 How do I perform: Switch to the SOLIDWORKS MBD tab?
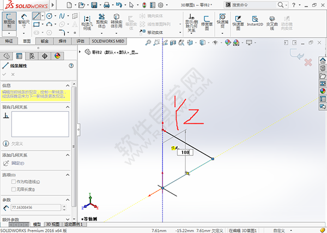tap(108, 41)
